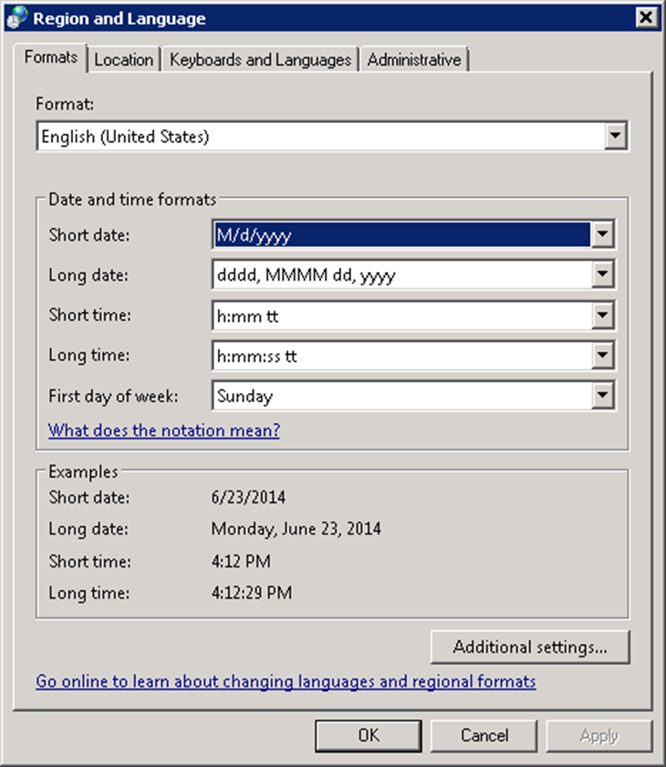Click the M/d/yyyy short date field
The width and height of the screenshot is (666, 767).
(x=402, y=234)
